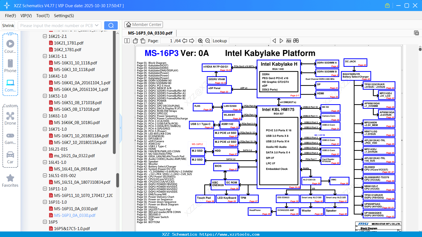Zoom in on the schematic
Image resolution: width=422 pixels, height=237 pixels.
pos(200,41)
